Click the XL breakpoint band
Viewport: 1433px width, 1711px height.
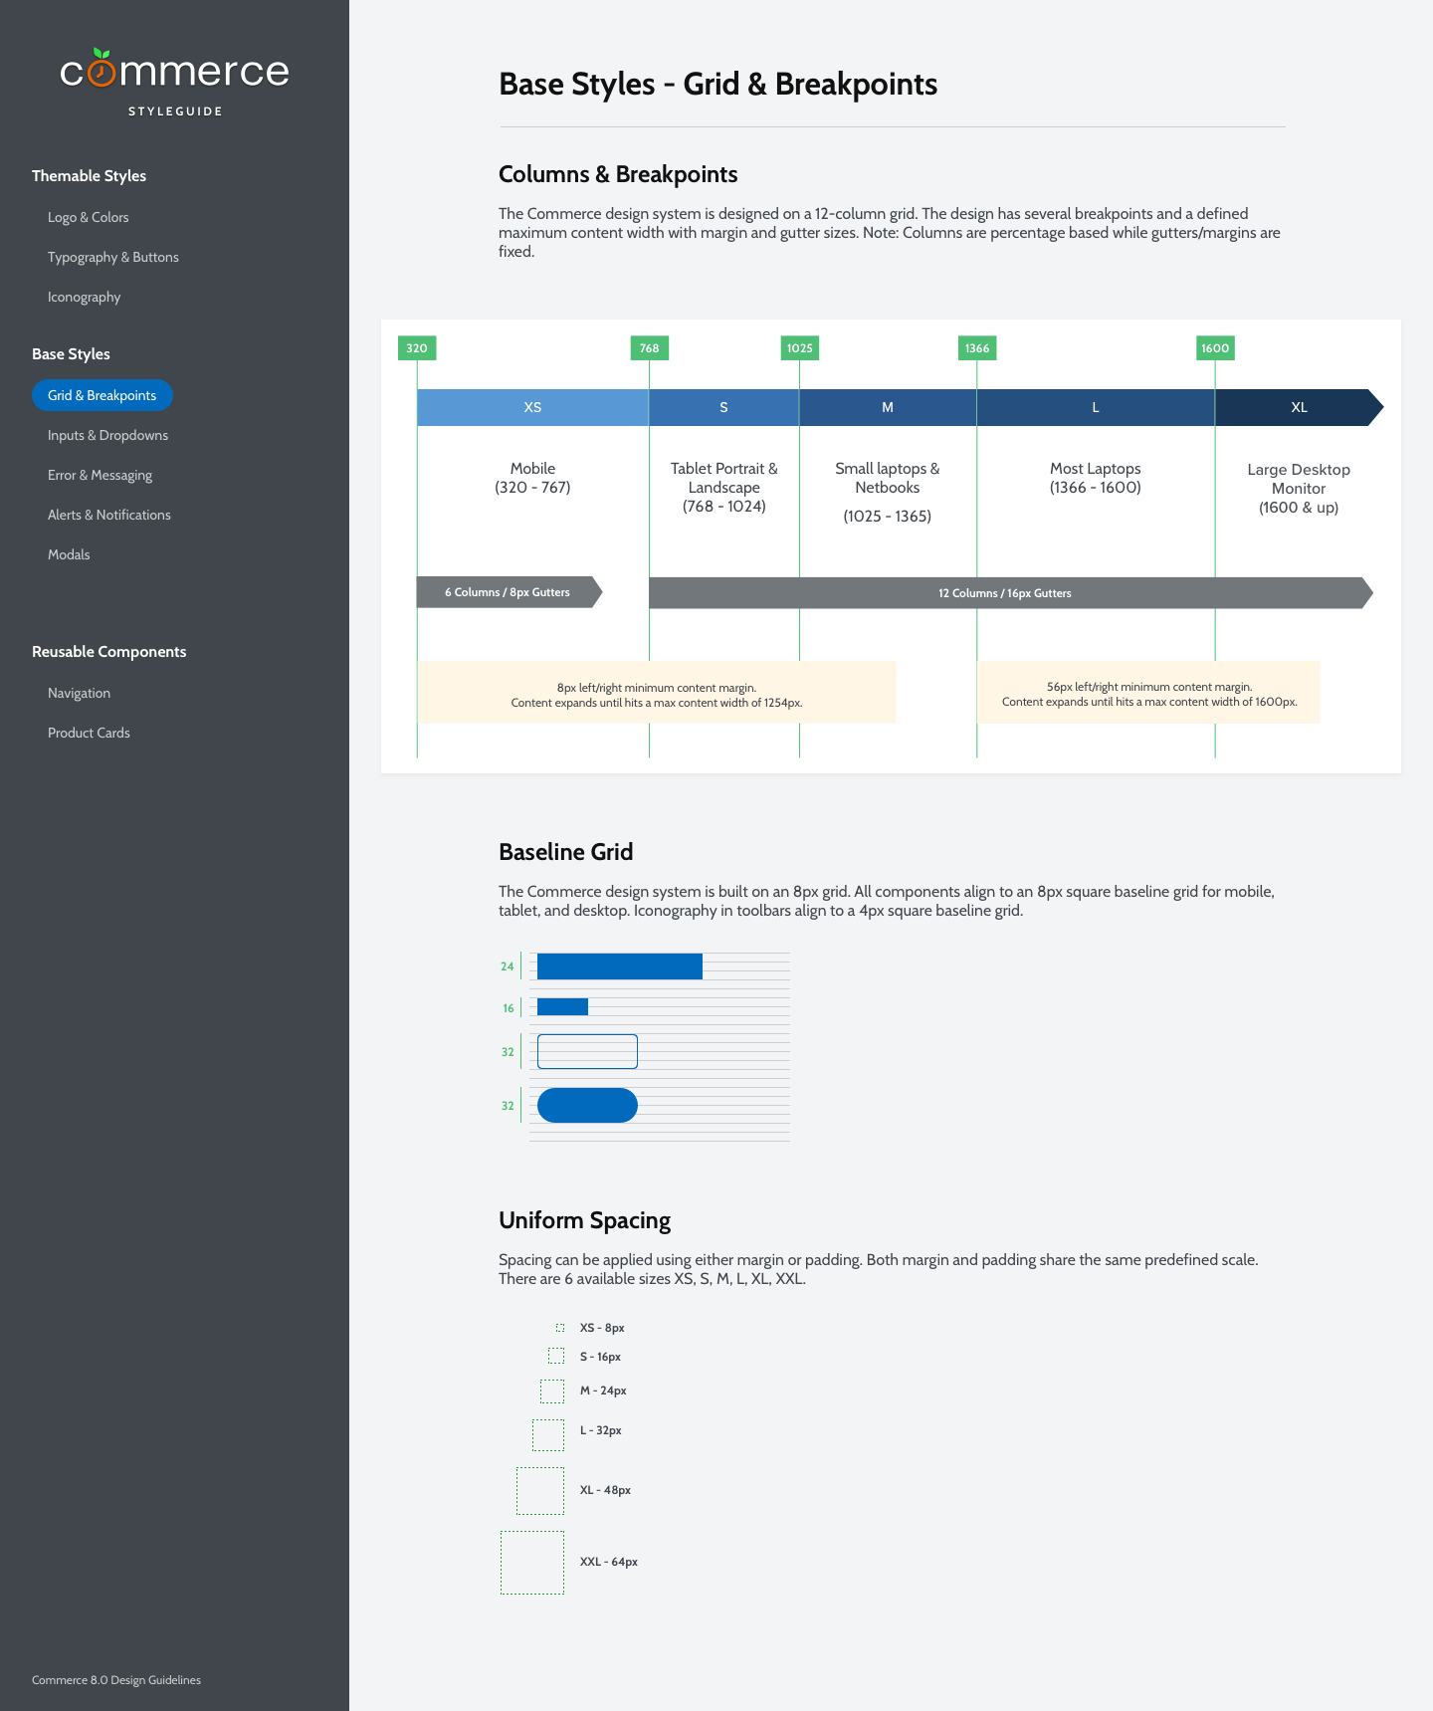(1299, 407)
